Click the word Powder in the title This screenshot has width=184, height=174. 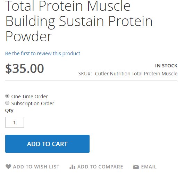(x=29, y=36)
